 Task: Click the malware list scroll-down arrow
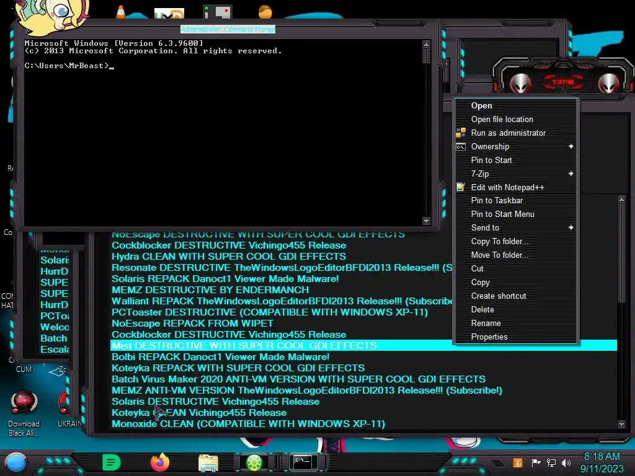pyautogui.click(x=621, y=424)
